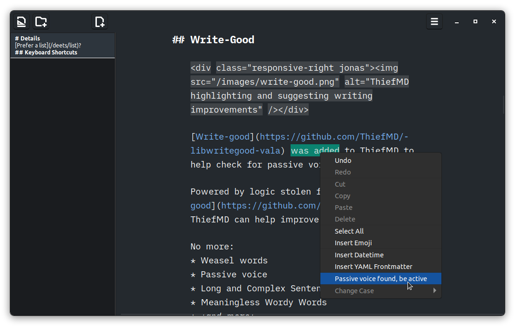515x329 pixels.
Task: Create a new sheet with the new file icon
Action: [x=99, y=21]
